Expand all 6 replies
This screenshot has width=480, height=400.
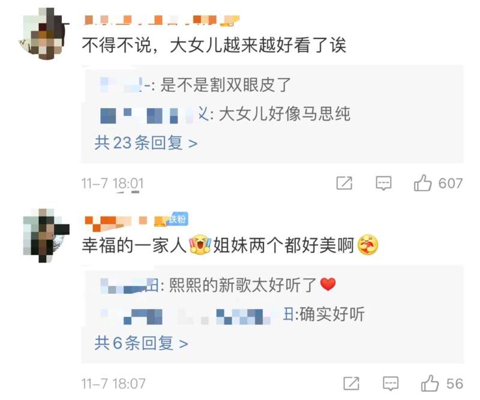coord(141,343)
